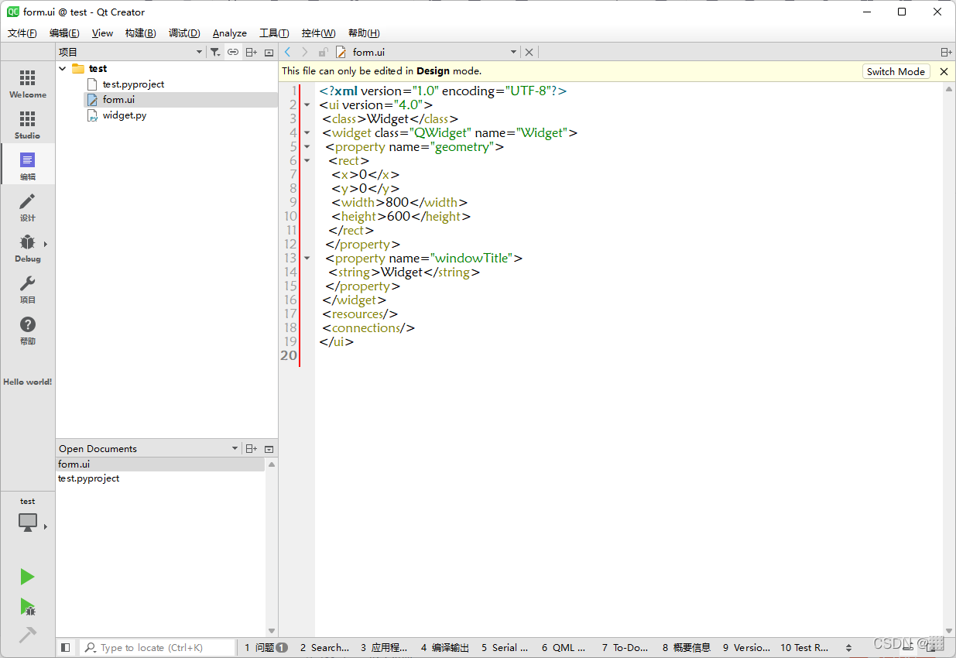This screenshot has height=658, width=956.
Task: Switch to 编辑 (Edit) mode
Action: coord(27,164)
